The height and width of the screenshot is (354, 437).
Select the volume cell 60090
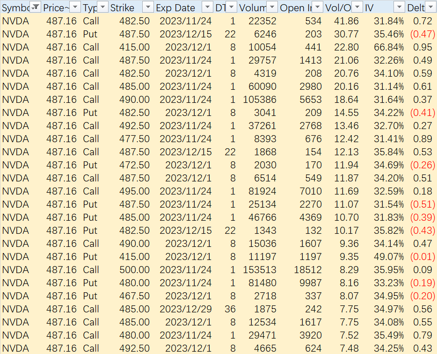point(262,87)
